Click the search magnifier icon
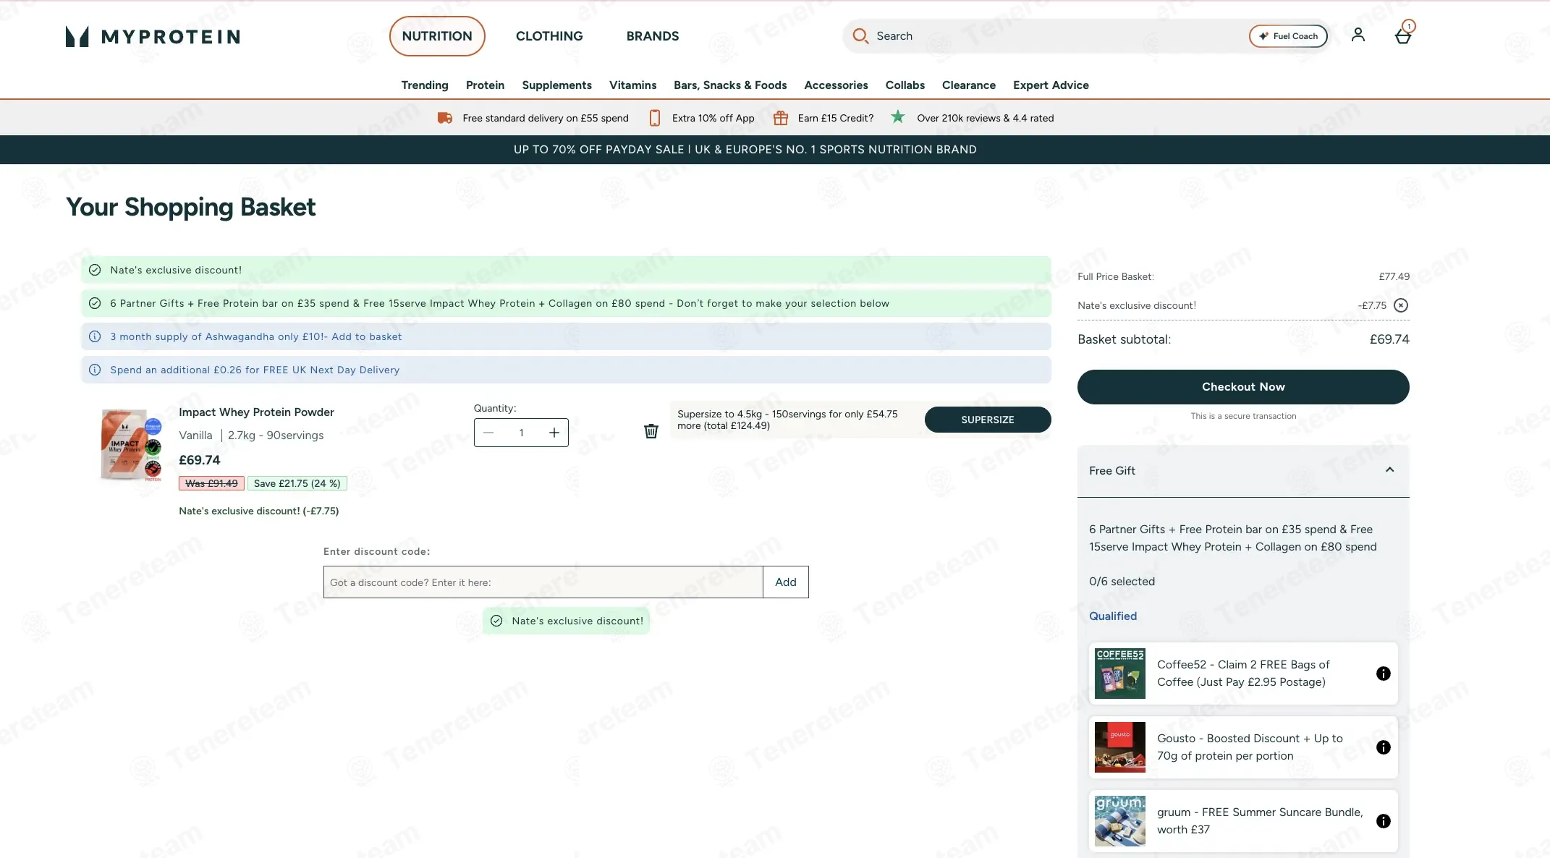Viewport: 1550px width, 858px height. click(x=860, y=36)
